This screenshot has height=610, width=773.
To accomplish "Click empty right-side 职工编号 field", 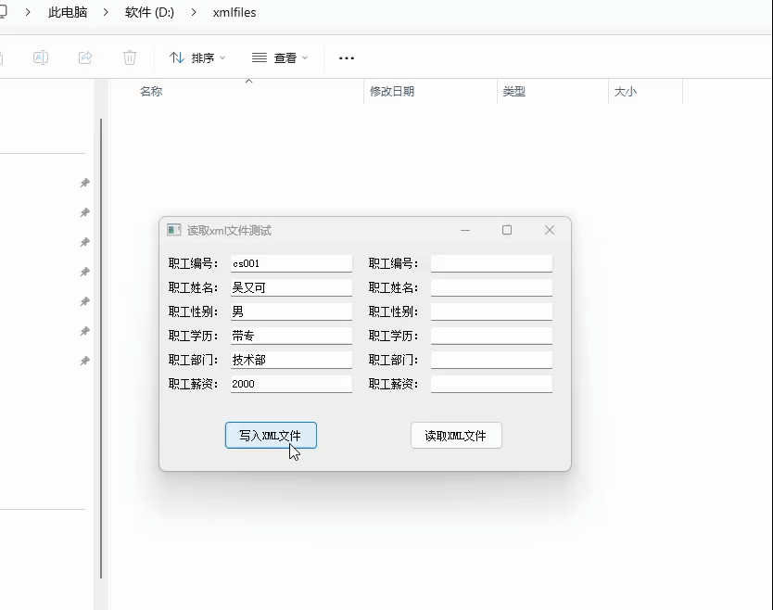I will [x=491, y=263].
